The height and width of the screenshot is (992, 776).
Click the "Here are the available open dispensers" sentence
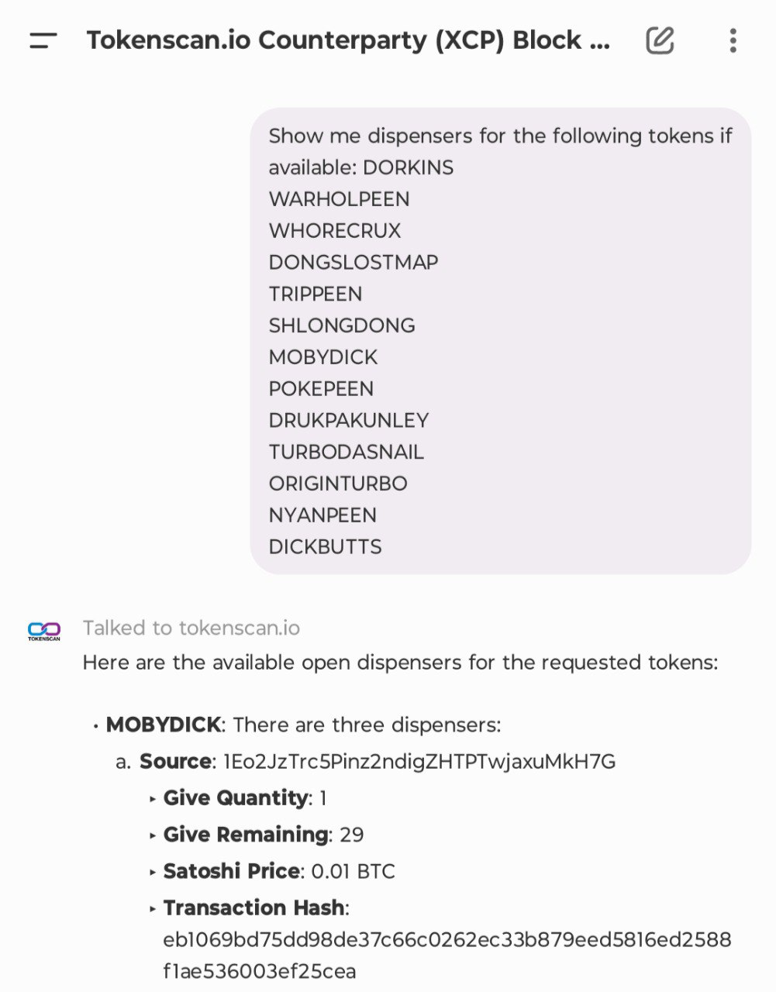click(x=401, y=663)
